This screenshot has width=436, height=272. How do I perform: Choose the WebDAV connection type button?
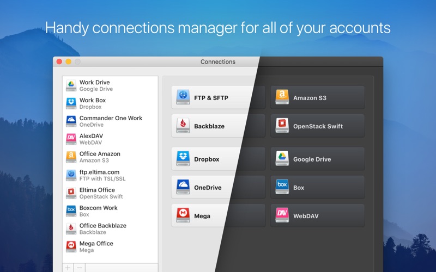click(317, 215)
